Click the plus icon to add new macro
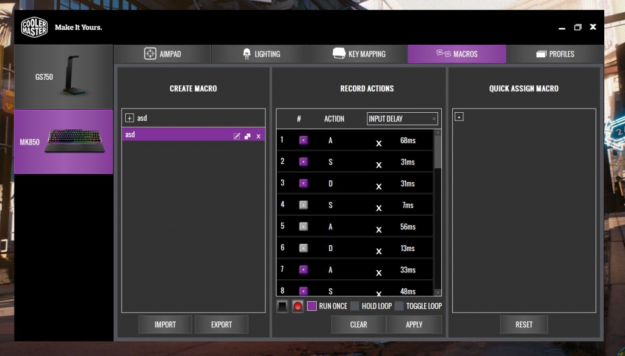This screenshot has height=356, width=625. click(129, 118)
